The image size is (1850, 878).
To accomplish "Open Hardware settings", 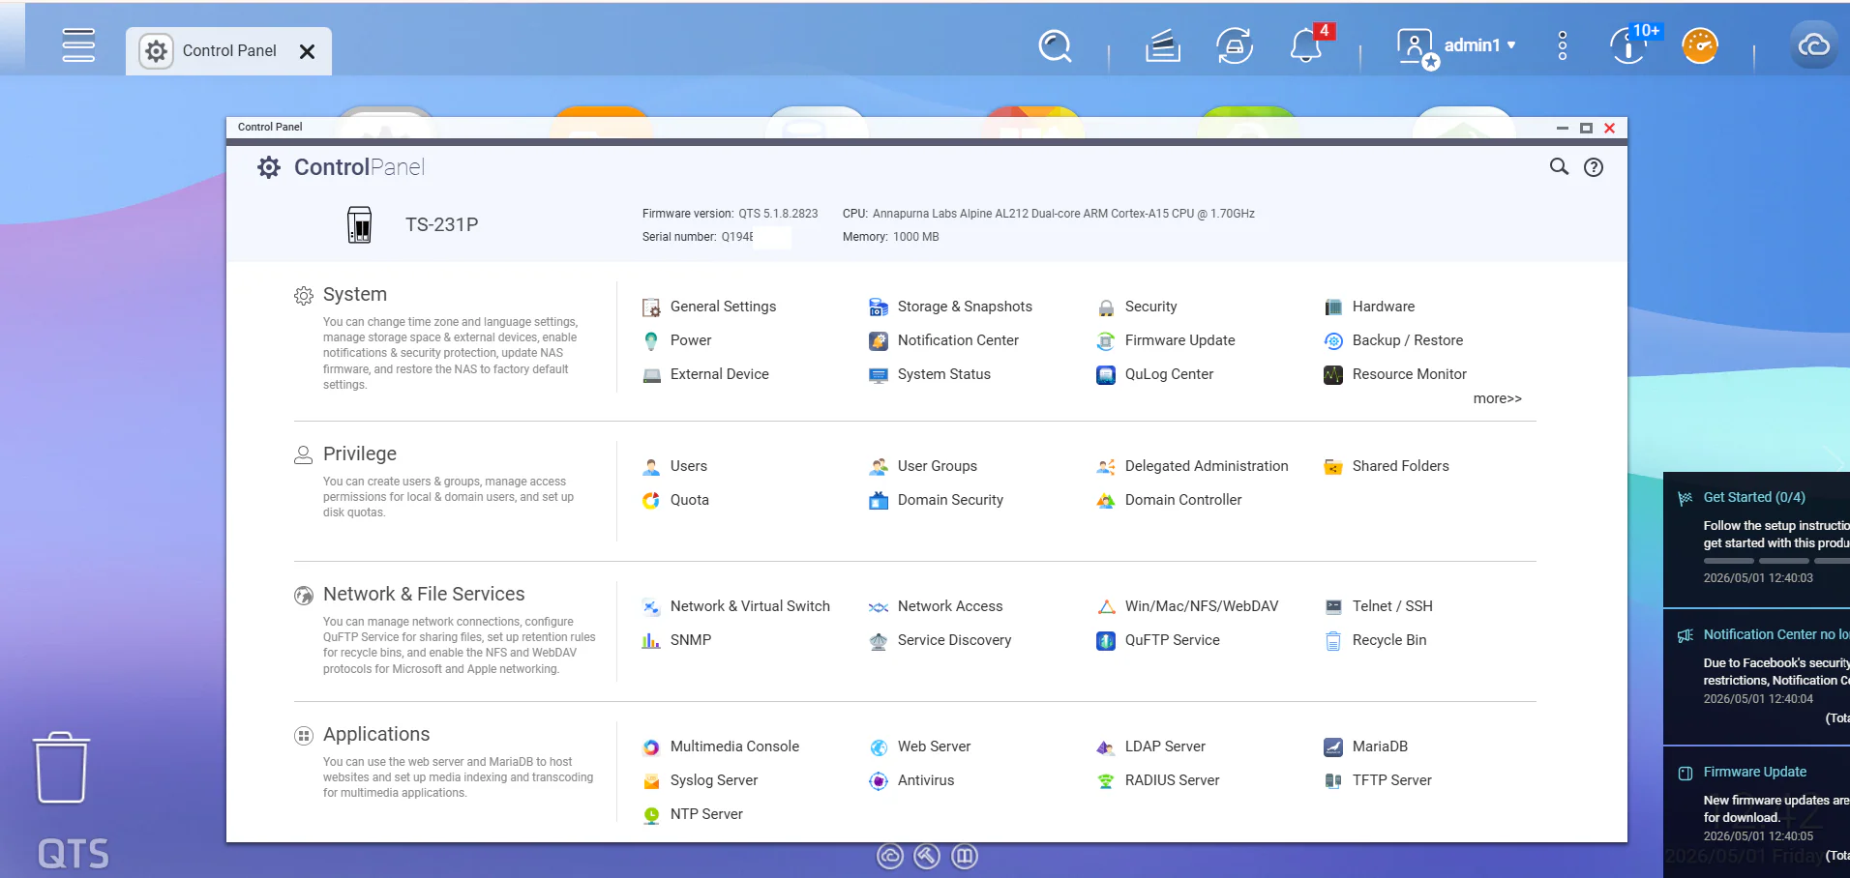I will click(x=1369, y=307).
